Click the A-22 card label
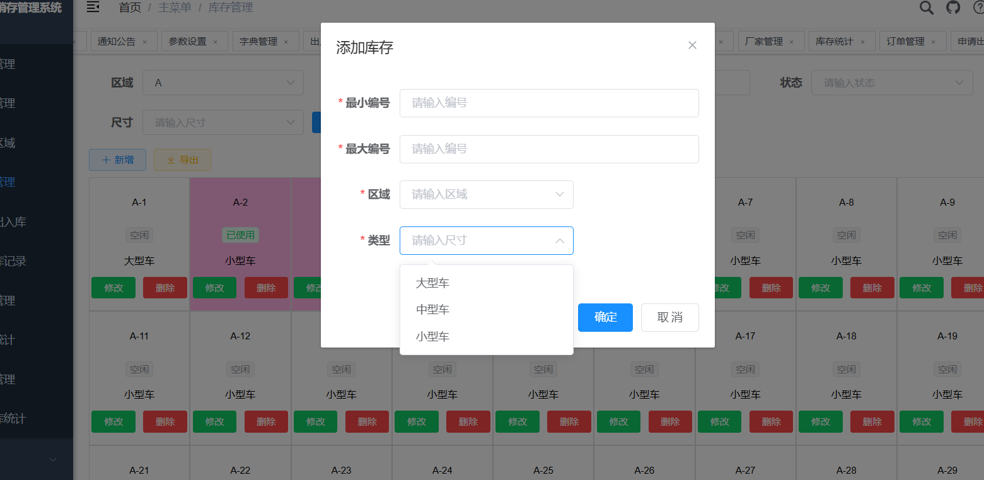 click(x=240, y=471)
